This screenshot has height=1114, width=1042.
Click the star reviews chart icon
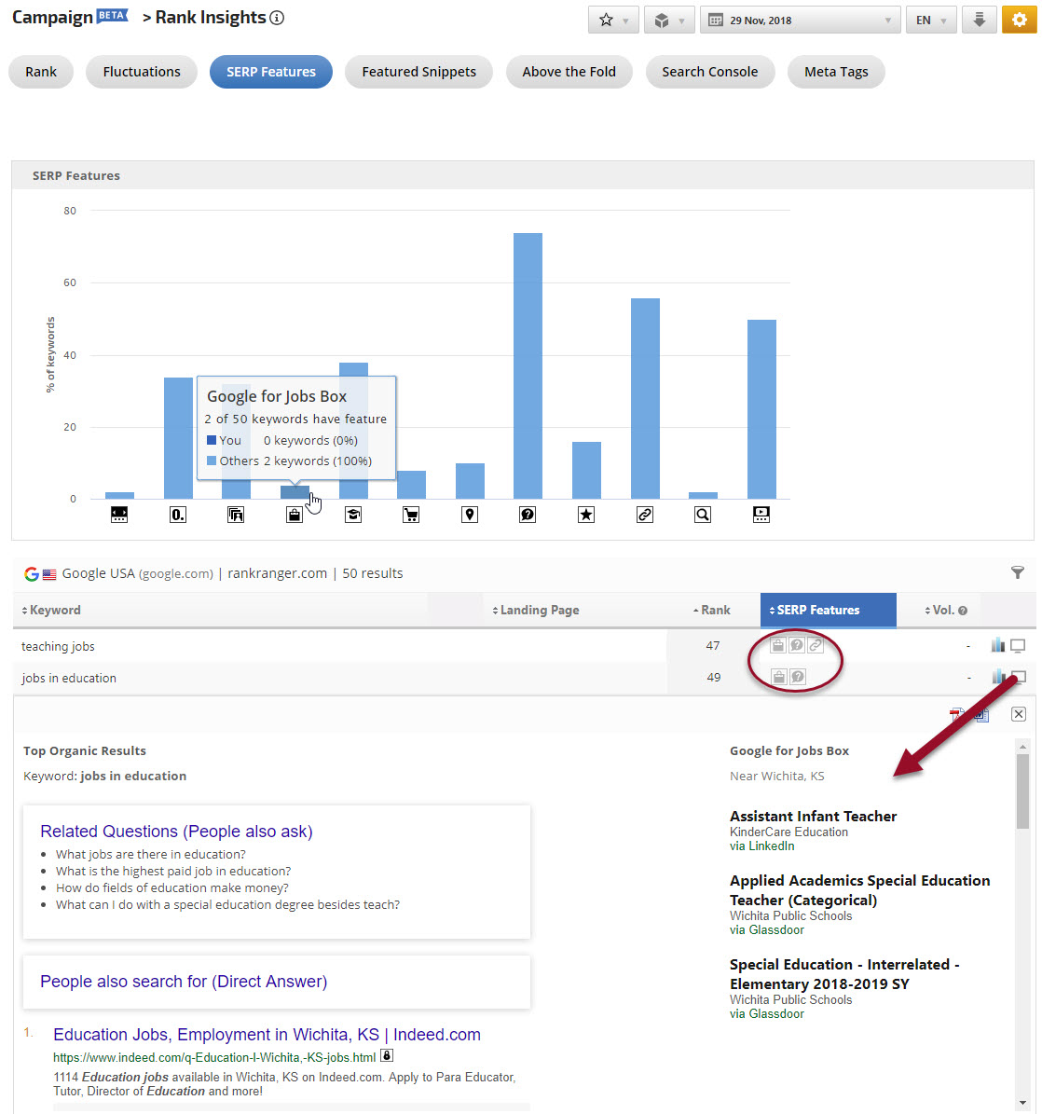(x=586, y=515)
